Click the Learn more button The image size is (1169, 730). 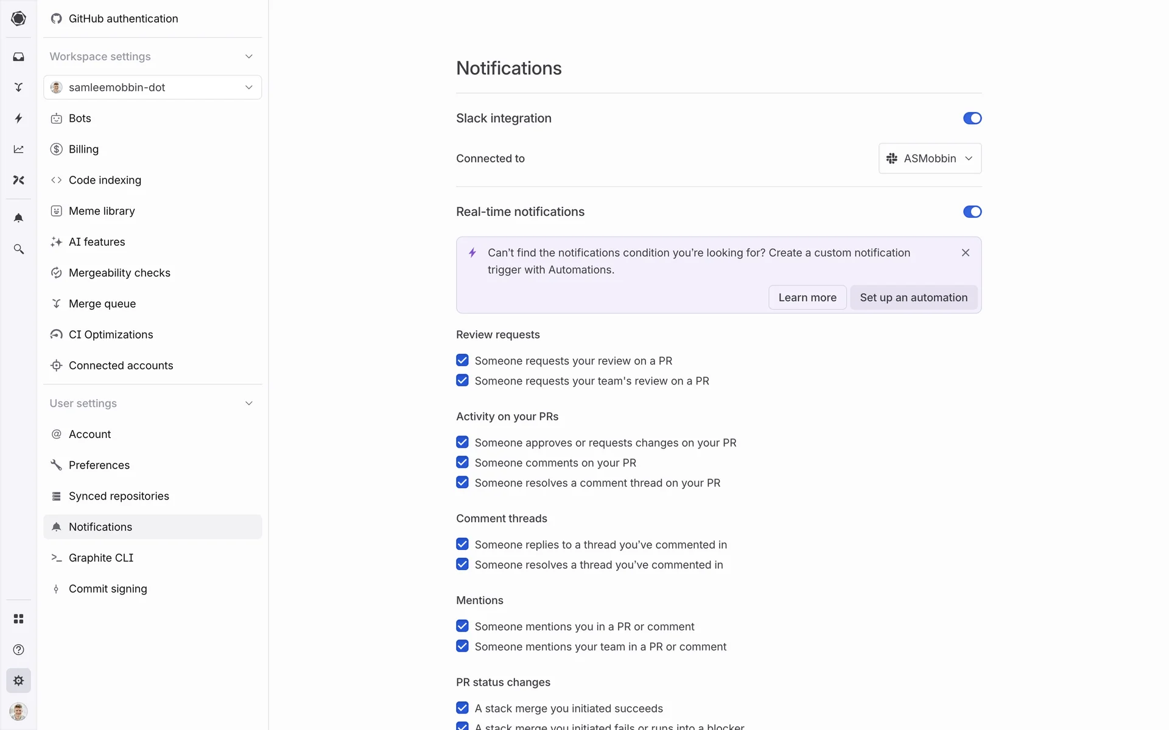tap(807, 297)
